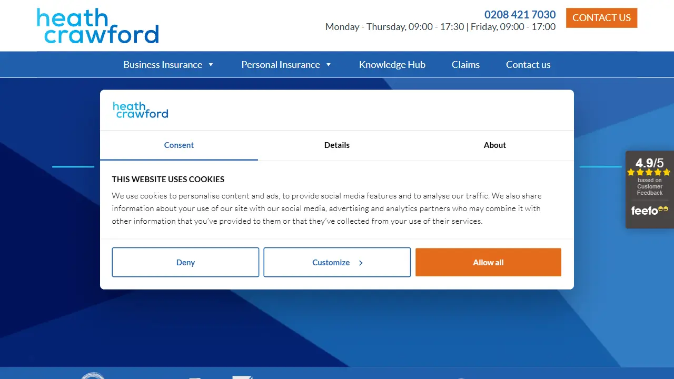Call the phone number 0208 421 7030
This screenshot has width=674, height=379.
[520, 15]
